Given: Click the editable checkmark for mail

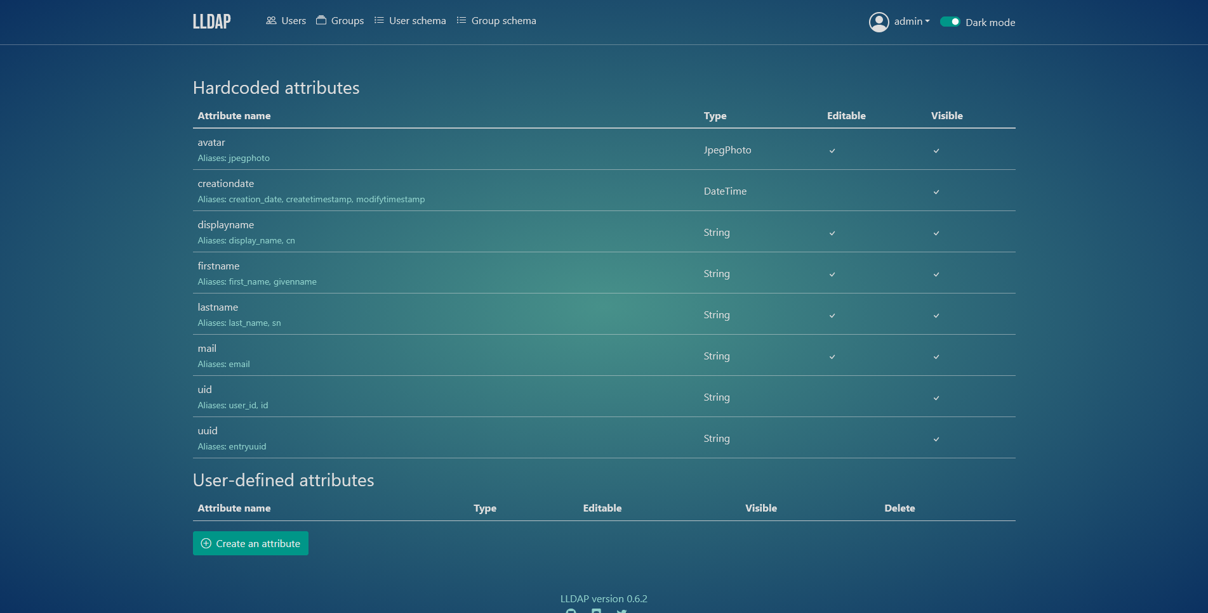Looking at the screenshot, I should (832, 357).
